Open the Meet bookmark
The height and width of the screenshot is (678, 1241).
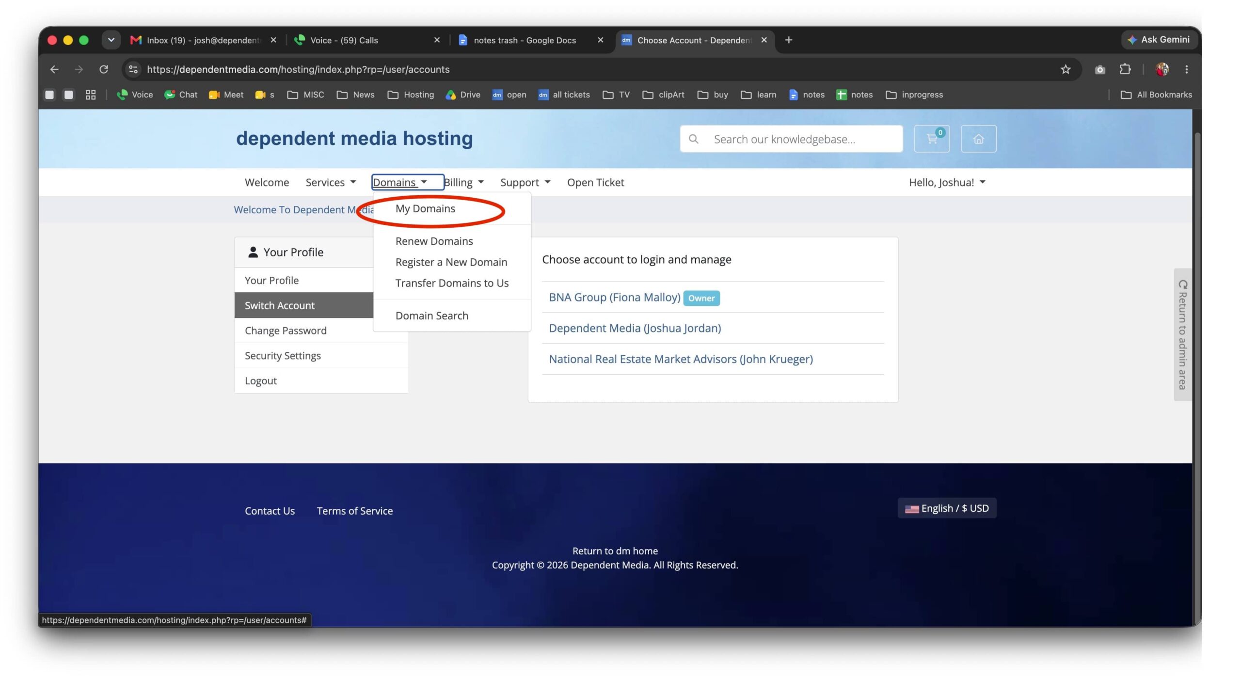tap(226, 95)
